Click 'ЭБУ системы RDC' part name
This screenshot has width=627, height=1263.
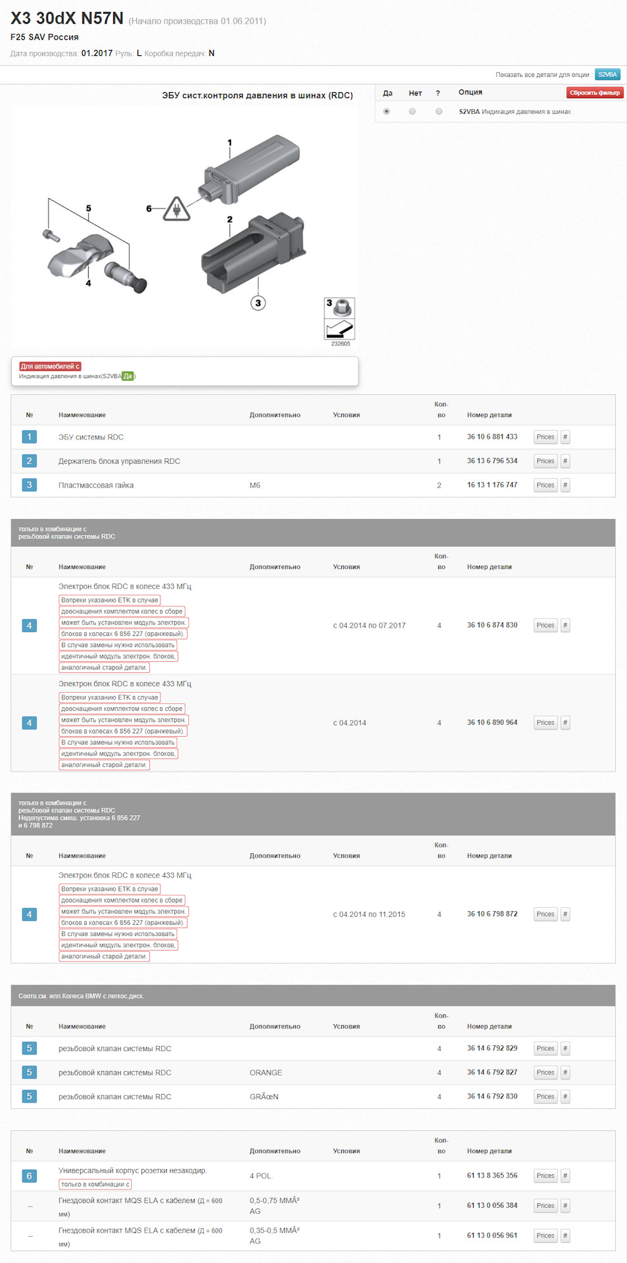click(91, 437)
